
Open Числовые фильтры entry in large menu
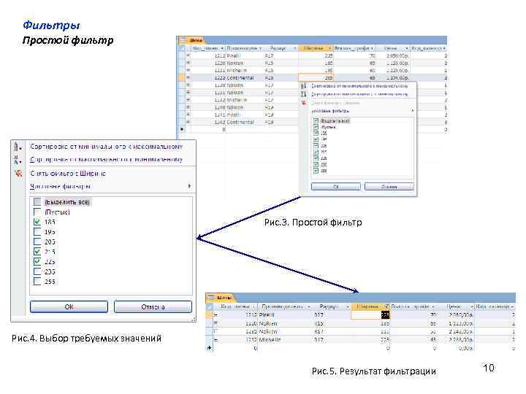[x=61, y=186]
